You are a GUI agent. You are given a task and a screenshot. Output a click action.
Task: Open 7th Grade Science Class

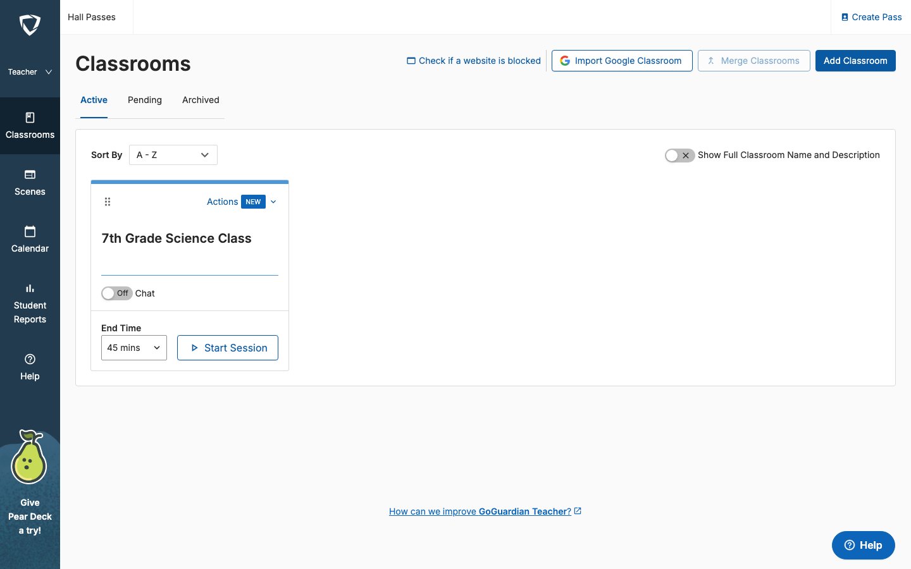(177, 238)
